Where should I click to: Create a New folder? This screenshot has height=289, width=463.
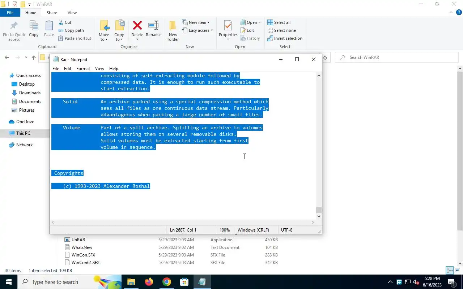tap(173, 30)
